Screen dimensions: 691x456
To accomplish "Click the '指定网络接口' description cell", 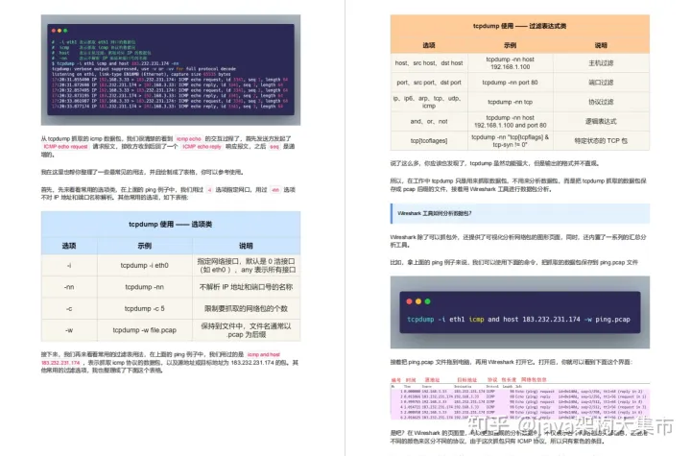I will (247, 266).
